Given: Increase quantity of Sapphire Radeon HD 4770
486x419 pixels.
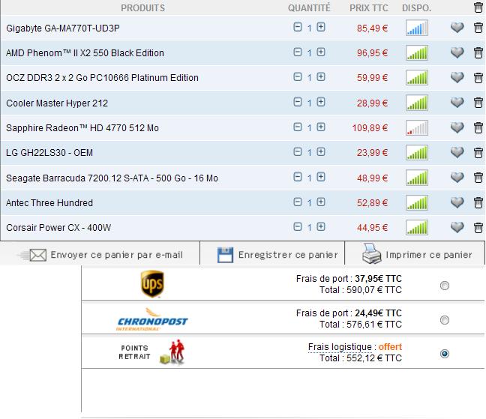Looking at the screenshot, I should (321, 127).
